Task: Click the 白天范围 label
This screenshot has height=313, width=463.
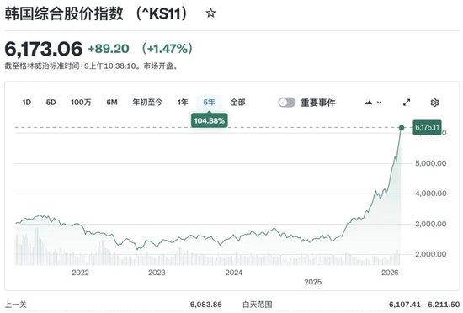Action: point(258,305)
